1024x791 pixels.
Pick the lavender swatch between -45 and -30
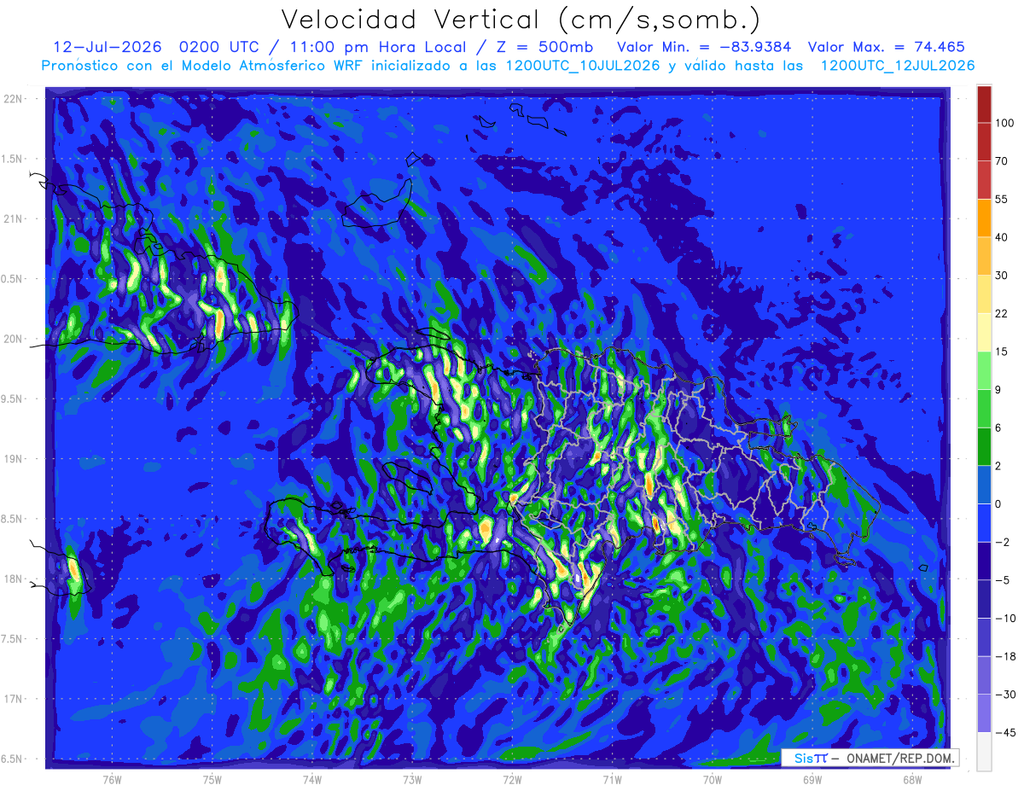984,713
